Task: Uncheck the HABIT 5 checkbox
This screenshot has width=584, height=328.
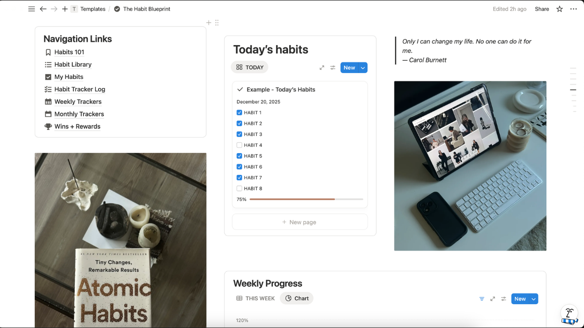Action: pyautogui.click(x=239, y=156)
